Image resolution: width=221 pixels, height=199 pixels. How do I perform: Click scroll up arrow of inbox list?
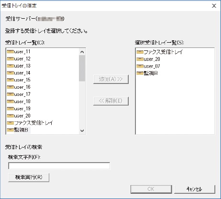82,52
